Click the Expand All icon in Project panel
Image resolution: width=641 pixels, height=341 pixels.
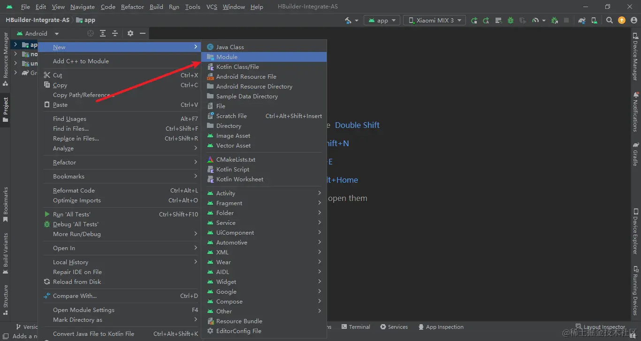click(x=103, y=33)
